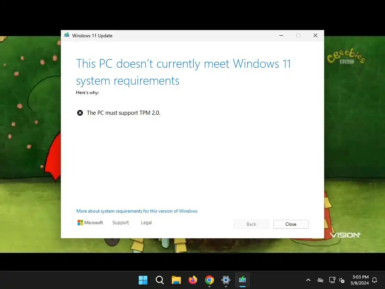The width and height of the screenshot is (385, 289).
Task: Launch Firefox from the taskbar
Action: pyautogui.click(x=193, y=280)
